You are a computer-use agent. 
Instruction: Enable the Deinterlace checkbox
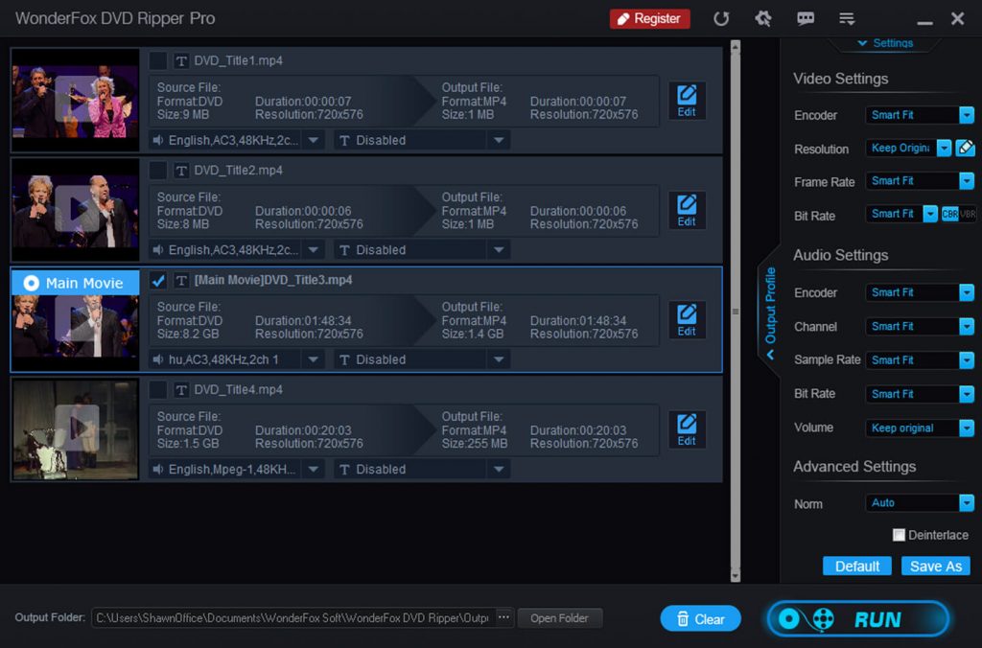(x=899, y=535)
